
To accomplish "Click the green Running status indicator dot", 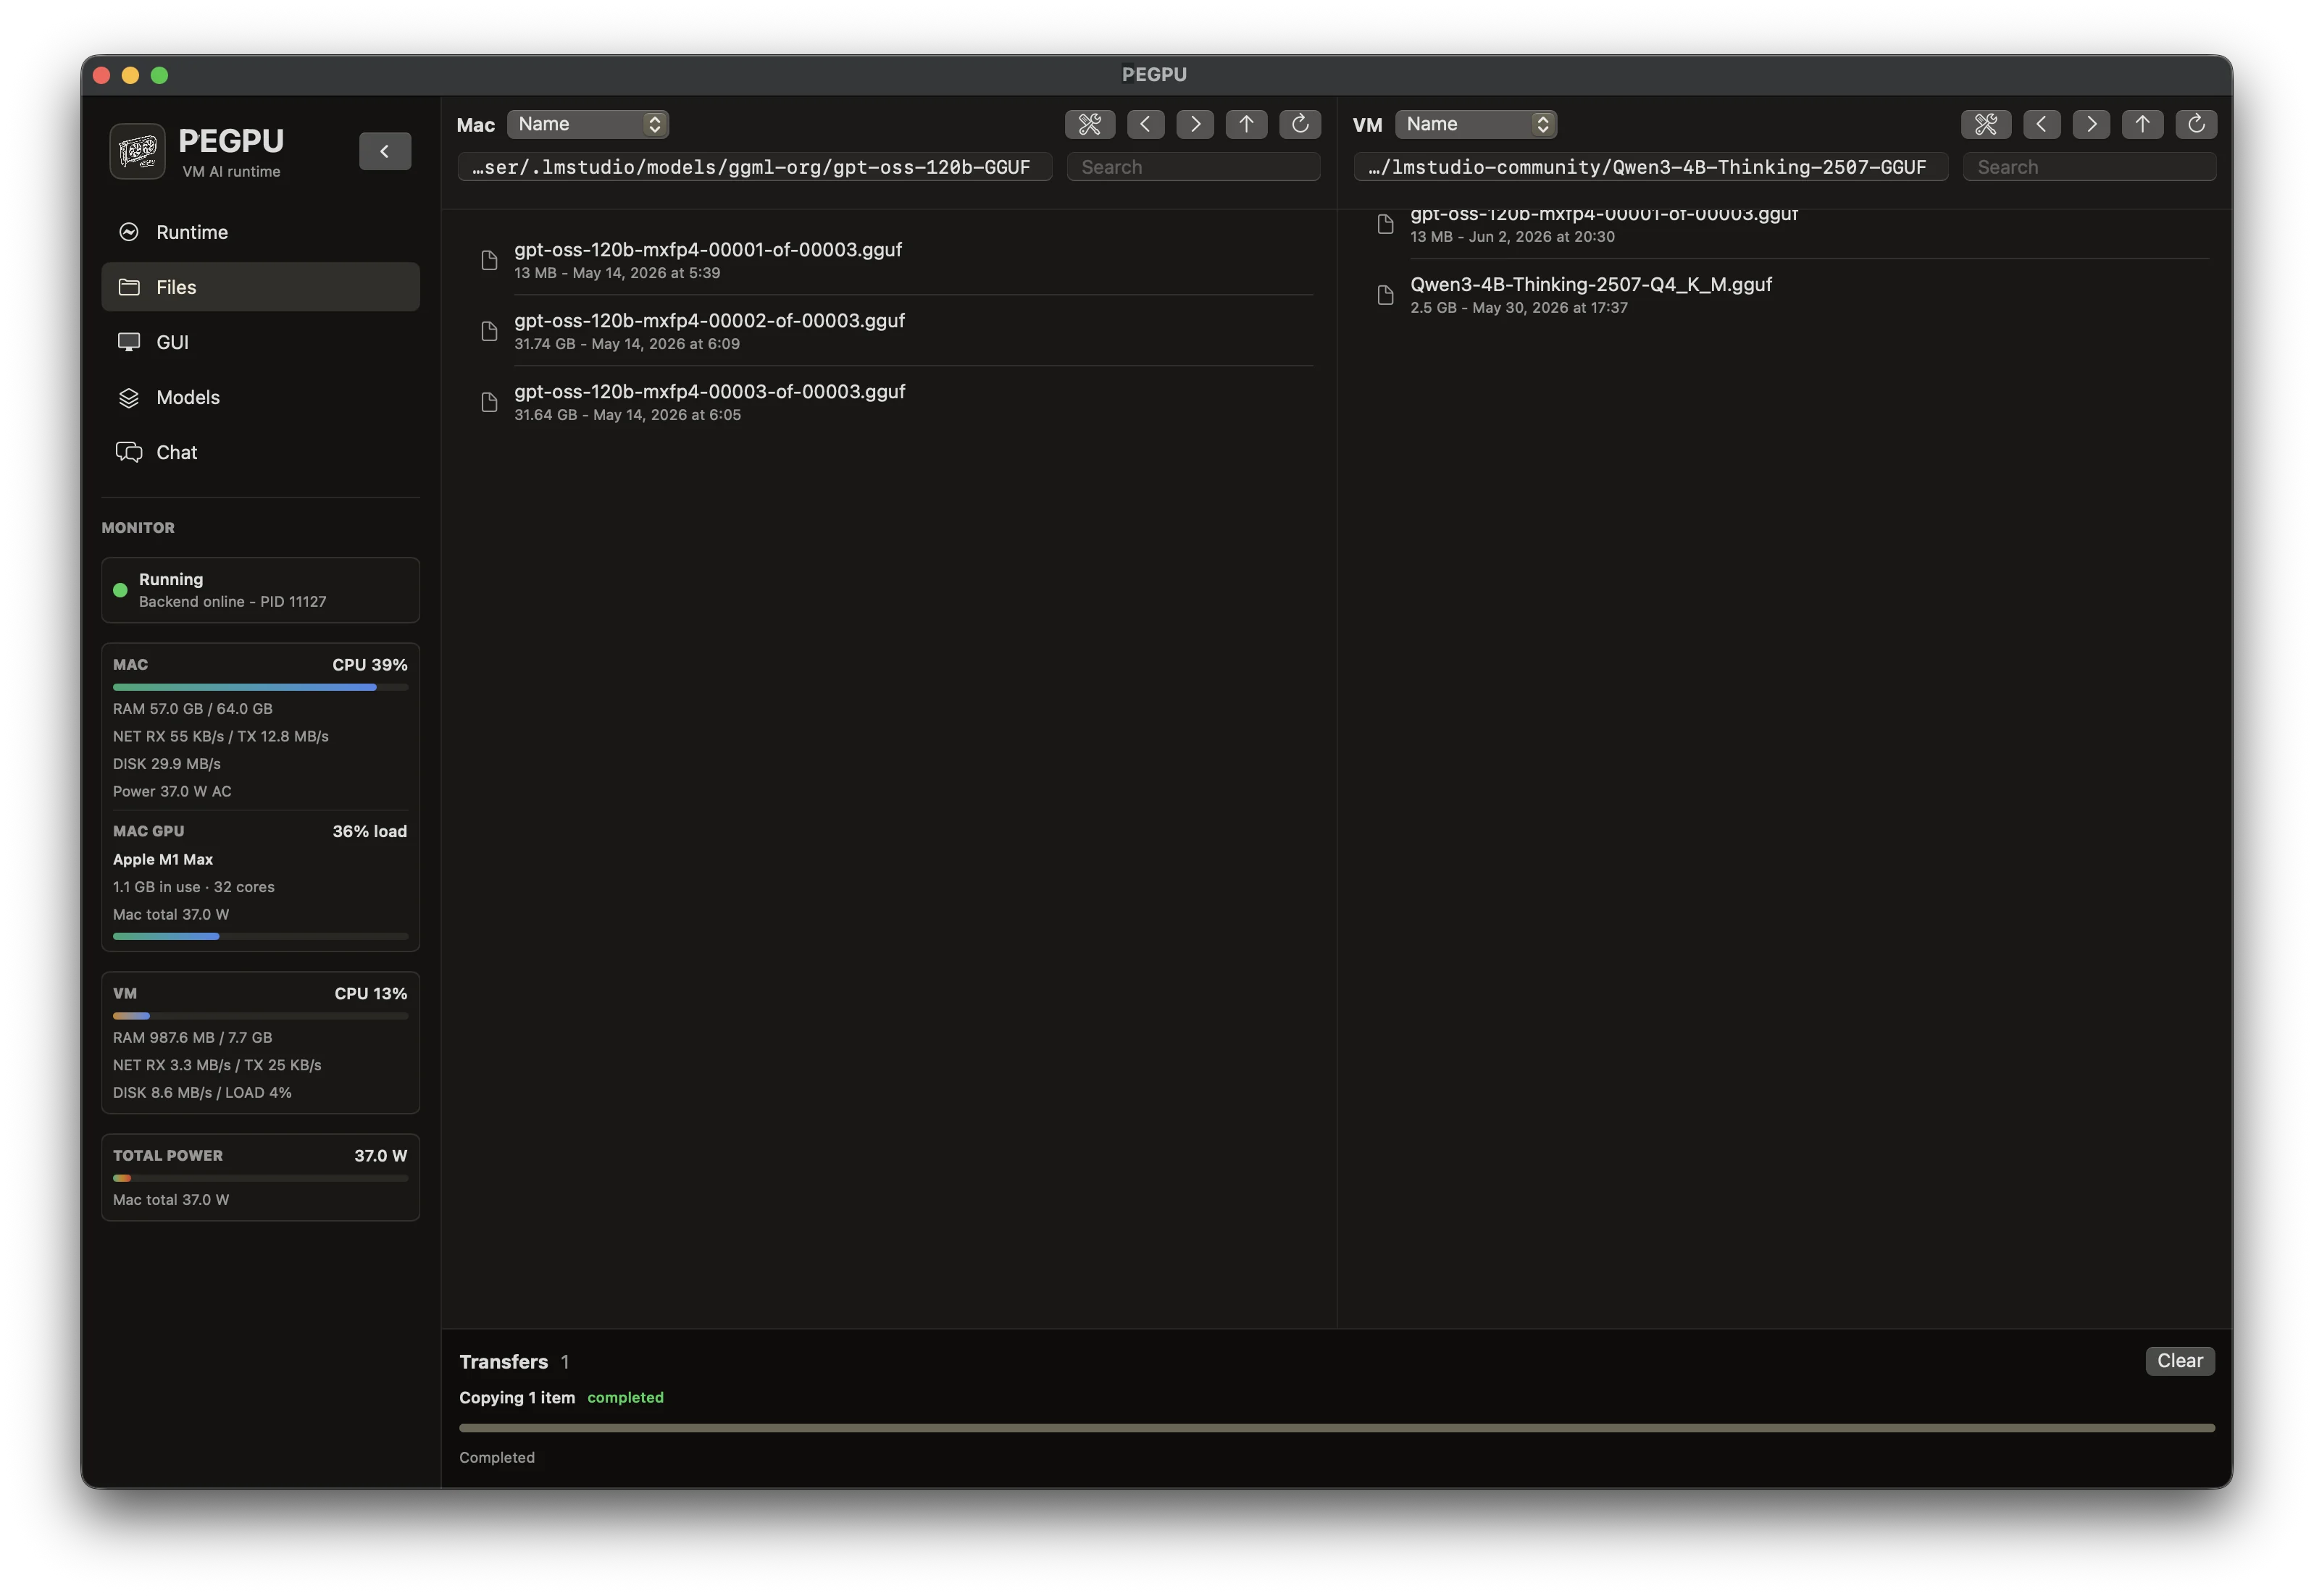I will pyautogui.click(x=120, y=590).
